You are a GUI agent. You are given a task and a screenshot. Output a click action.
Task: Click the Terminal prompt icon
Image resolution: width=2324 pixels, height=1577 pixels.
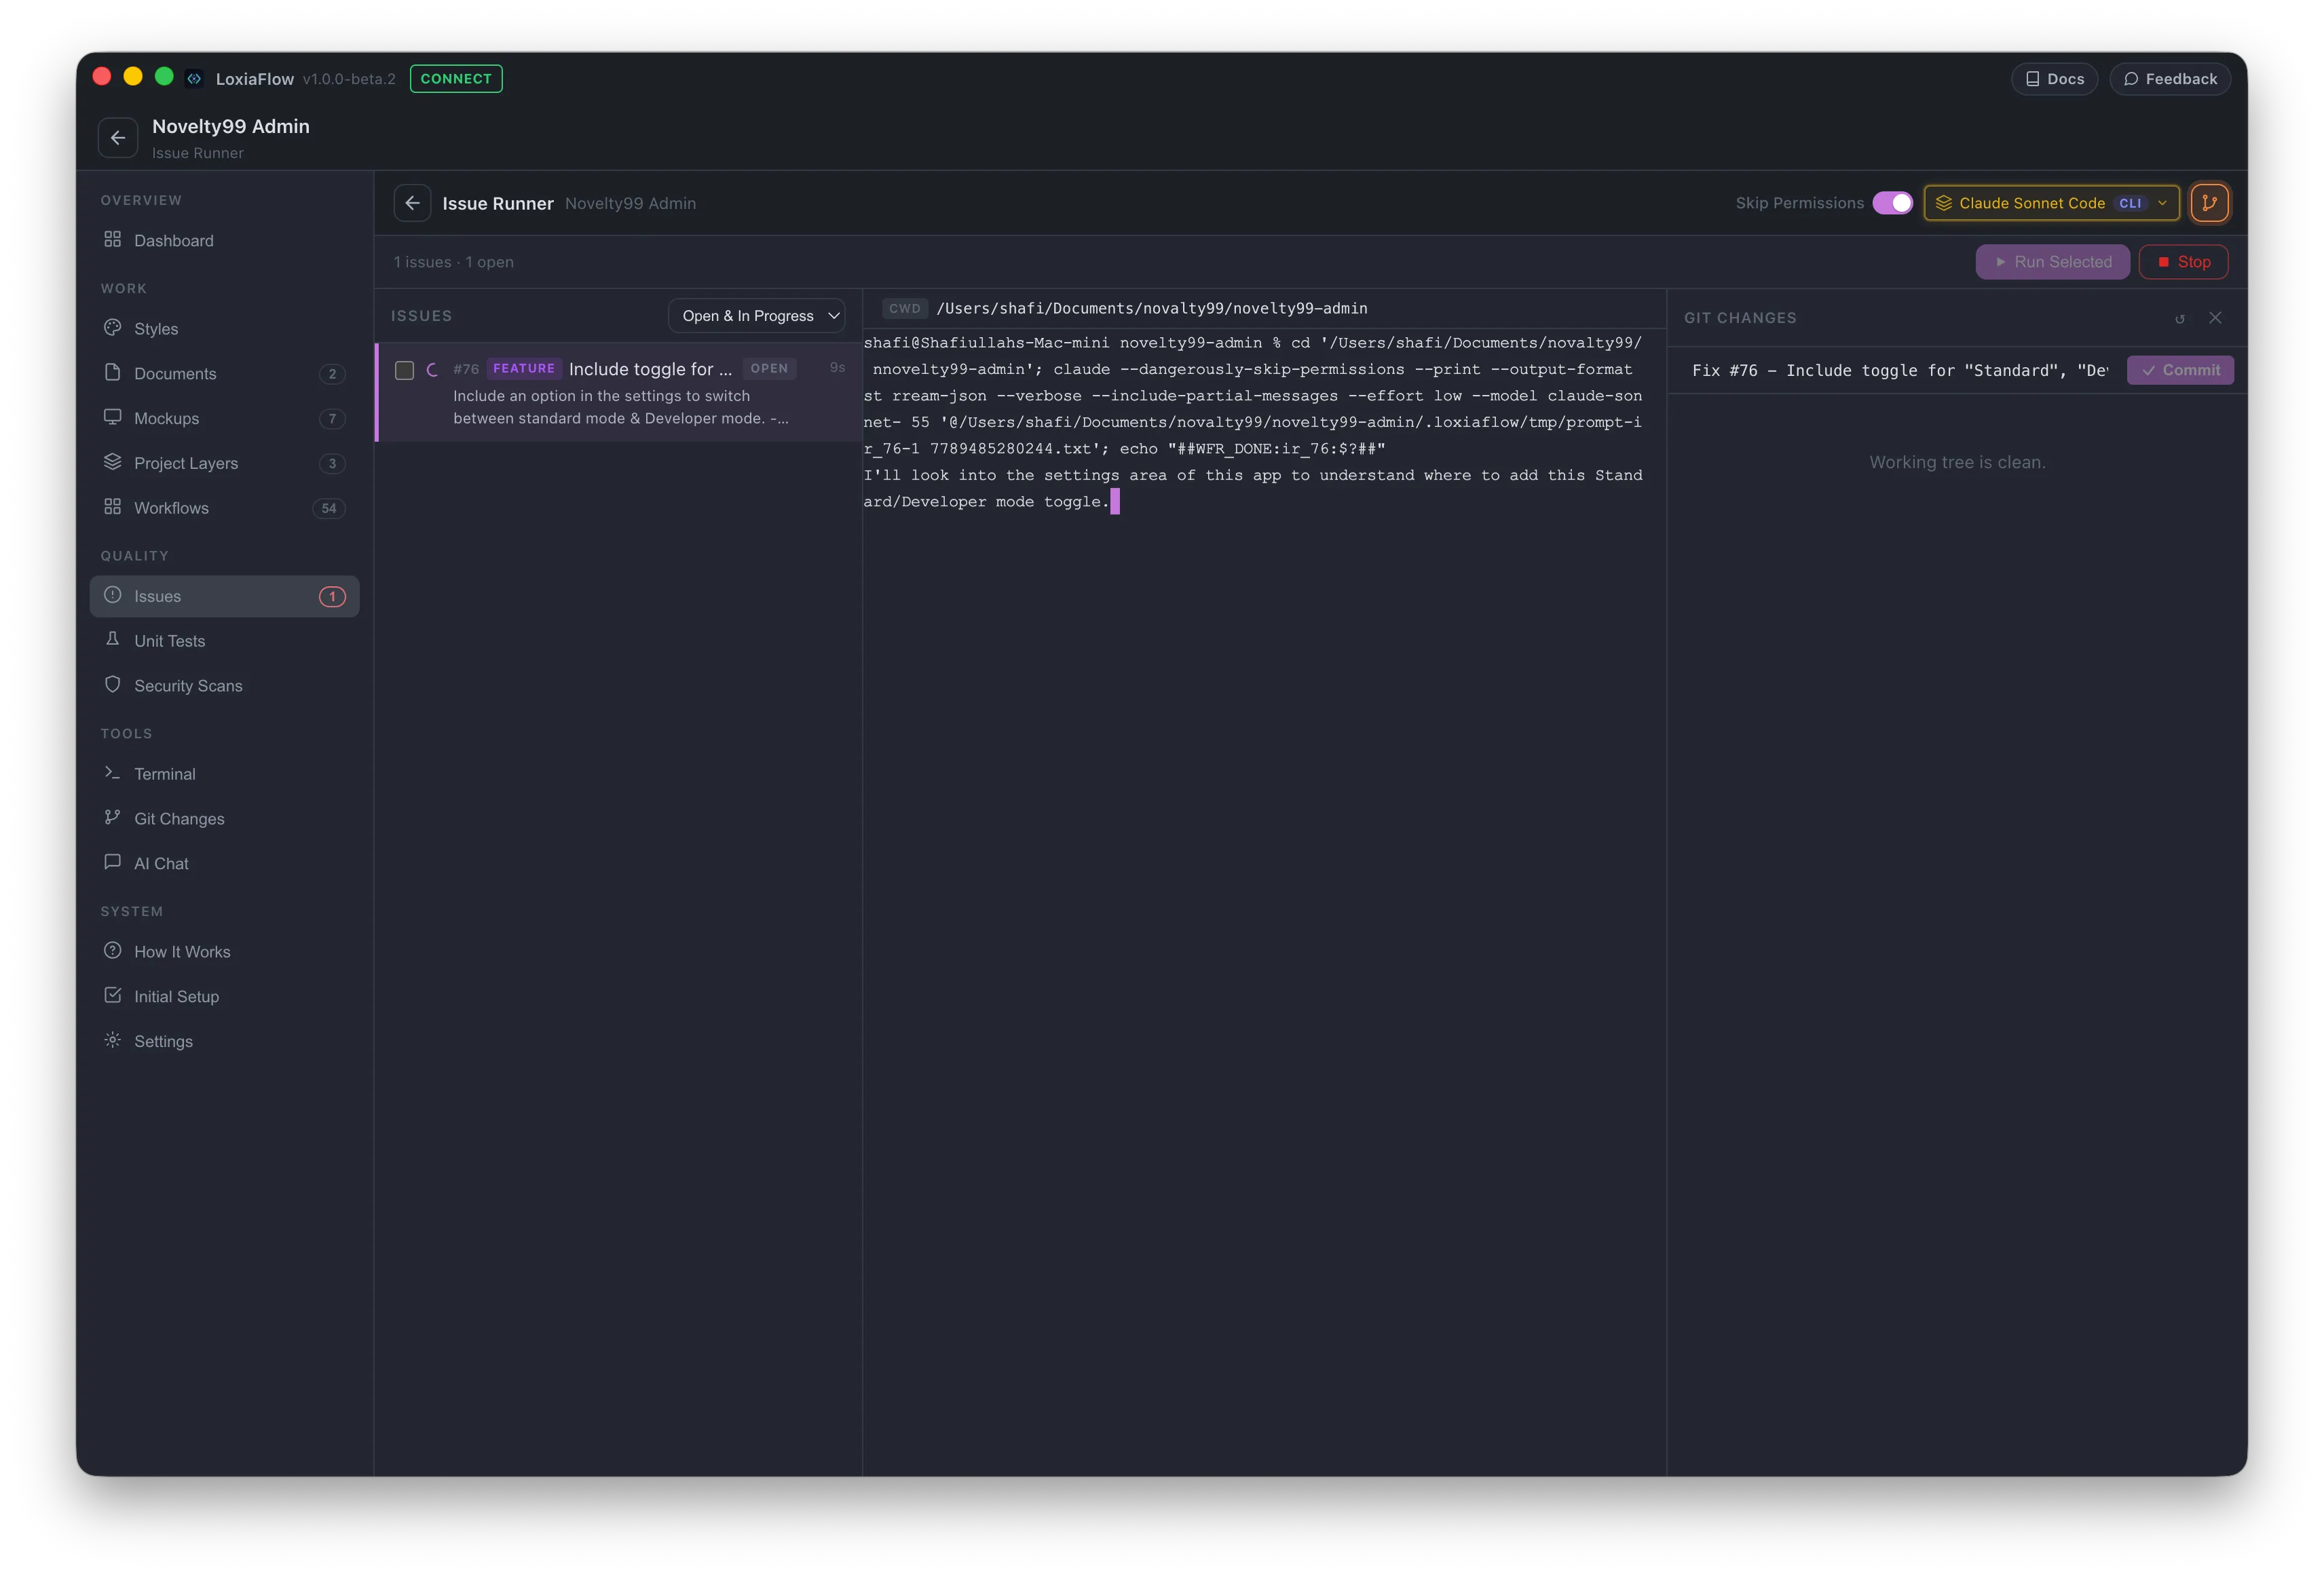pyautogui.click(x=112, y=773)
